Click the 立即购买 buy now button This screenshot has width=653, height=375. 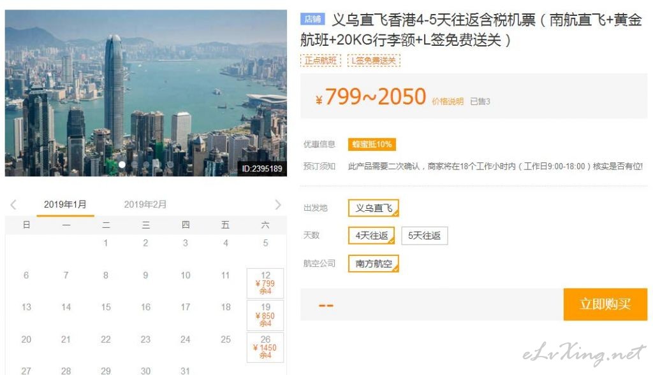pyautogui.click(x=605, y=304)
